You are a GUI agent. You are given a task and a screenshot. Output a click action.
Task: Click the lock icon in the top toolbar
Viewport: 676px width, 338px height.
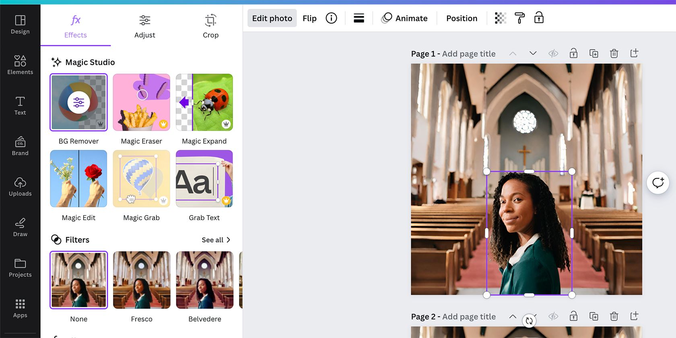539,18
